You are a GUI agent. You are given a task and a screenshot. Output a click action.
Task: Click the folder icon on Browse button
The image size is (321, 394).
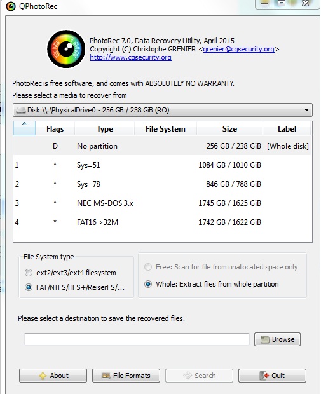click(264, 339)
